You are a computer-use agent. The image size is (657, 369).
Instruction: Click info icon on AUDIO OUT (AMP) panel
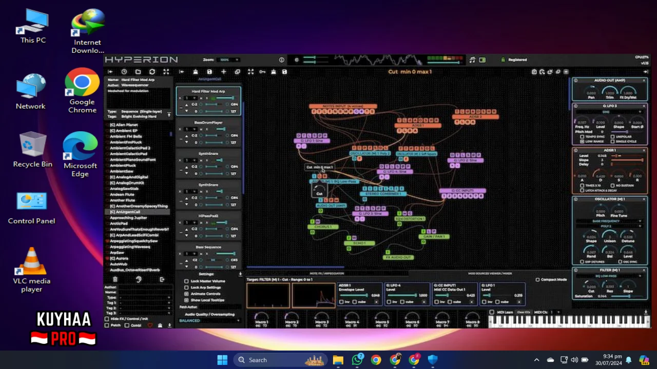[575, 80]
